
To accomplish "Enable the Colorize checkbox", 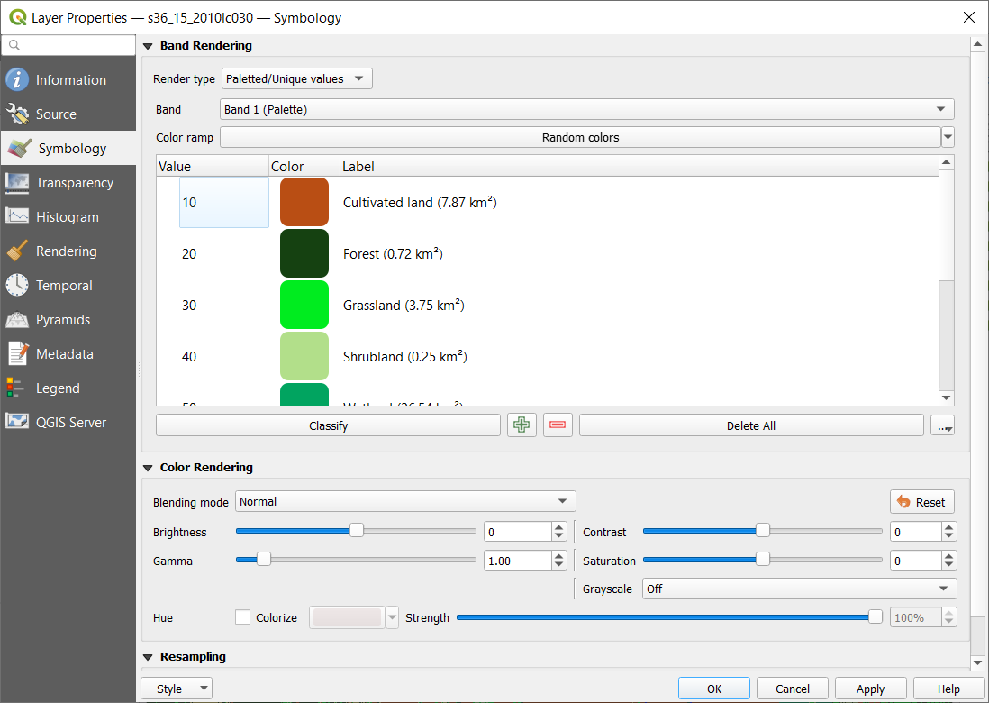I will (242, 617).
